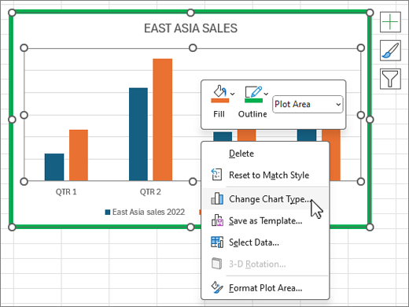Click the plot area's top-right sizing handle
This screenshot has width=409, height=307.
(361, 48)
